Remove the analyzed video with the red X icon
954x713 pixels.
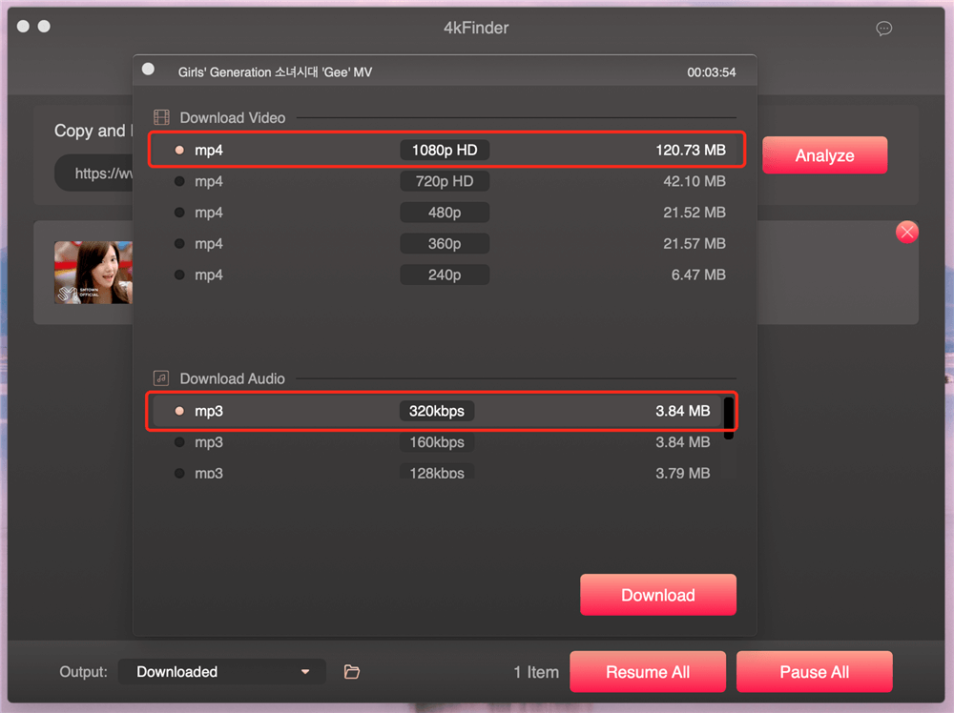(x=906, y=232)
